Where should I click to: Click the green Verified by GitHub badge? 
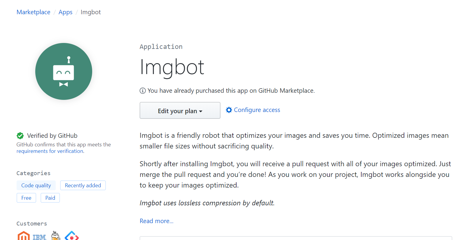[20, 136]
